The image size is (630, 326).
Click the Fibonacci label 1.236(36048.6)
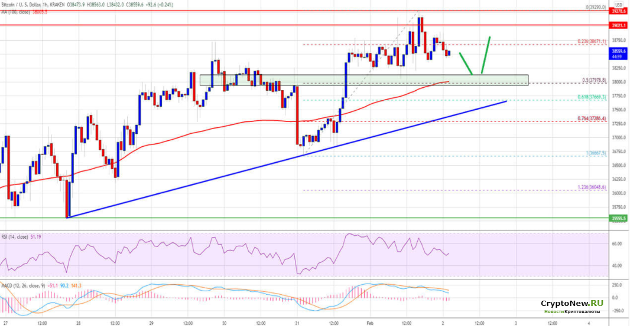coord(592,187)
